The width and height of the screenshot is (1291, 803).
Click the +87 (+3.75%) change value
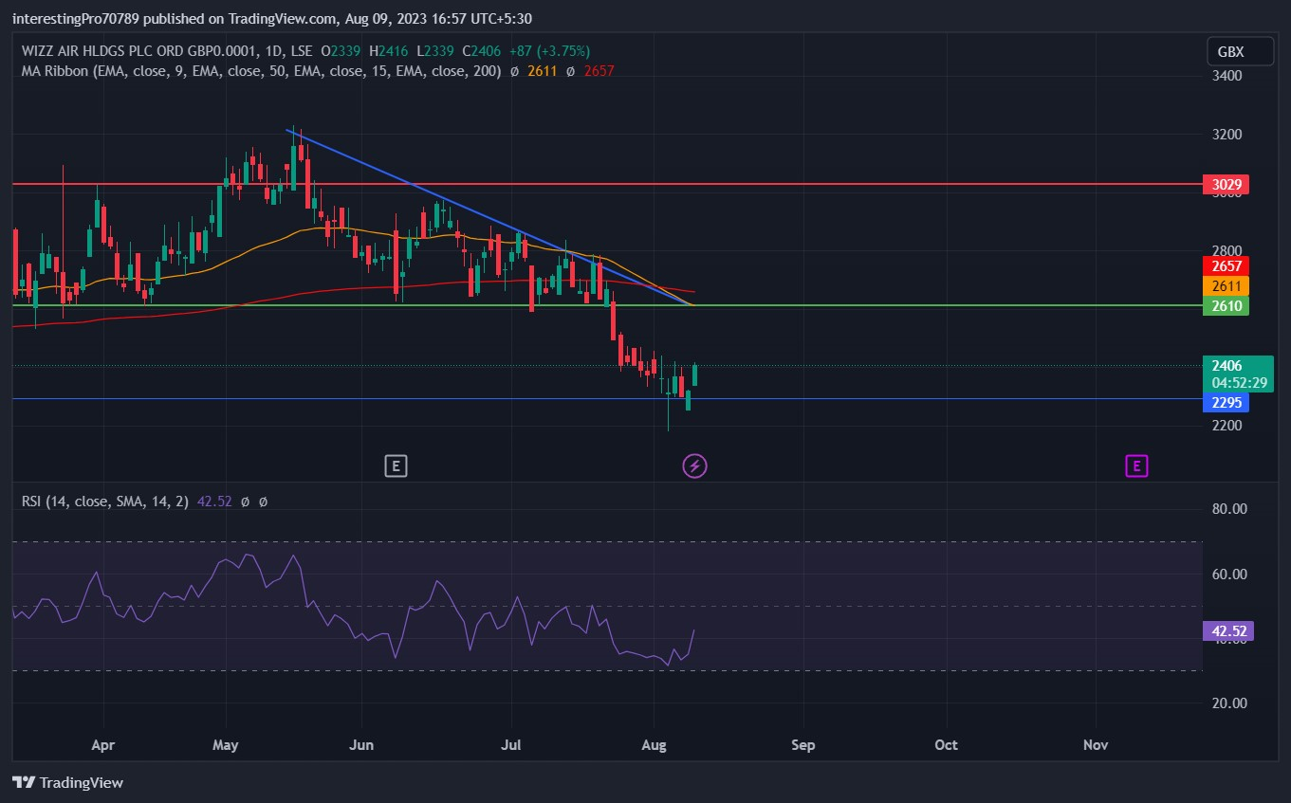(548, 51)
